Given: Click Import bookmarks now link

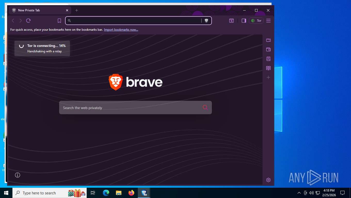Looking at the screenshot, I should pos(121,30).
